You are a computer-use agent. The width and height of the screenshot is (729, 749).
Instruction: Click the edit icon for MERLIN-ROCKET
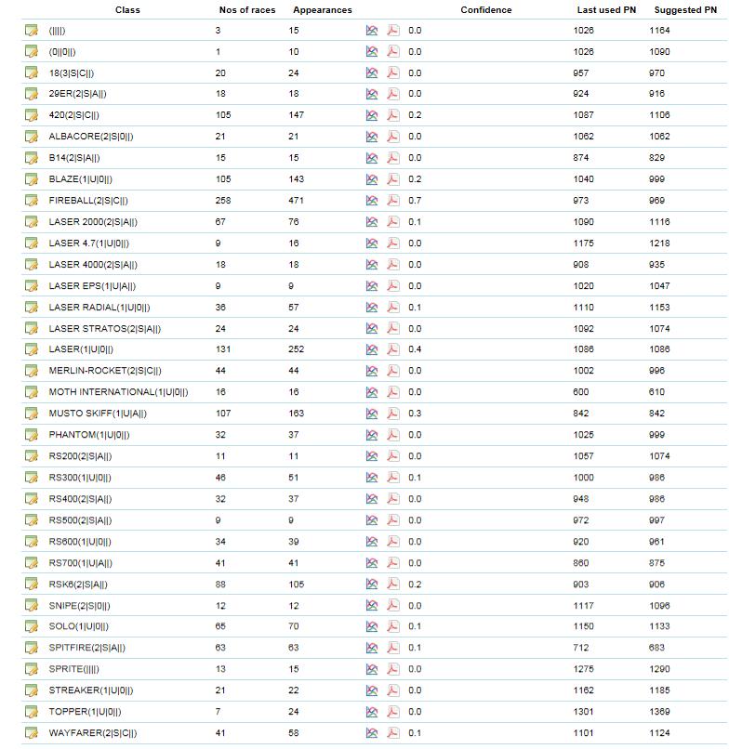pos(32,371)
